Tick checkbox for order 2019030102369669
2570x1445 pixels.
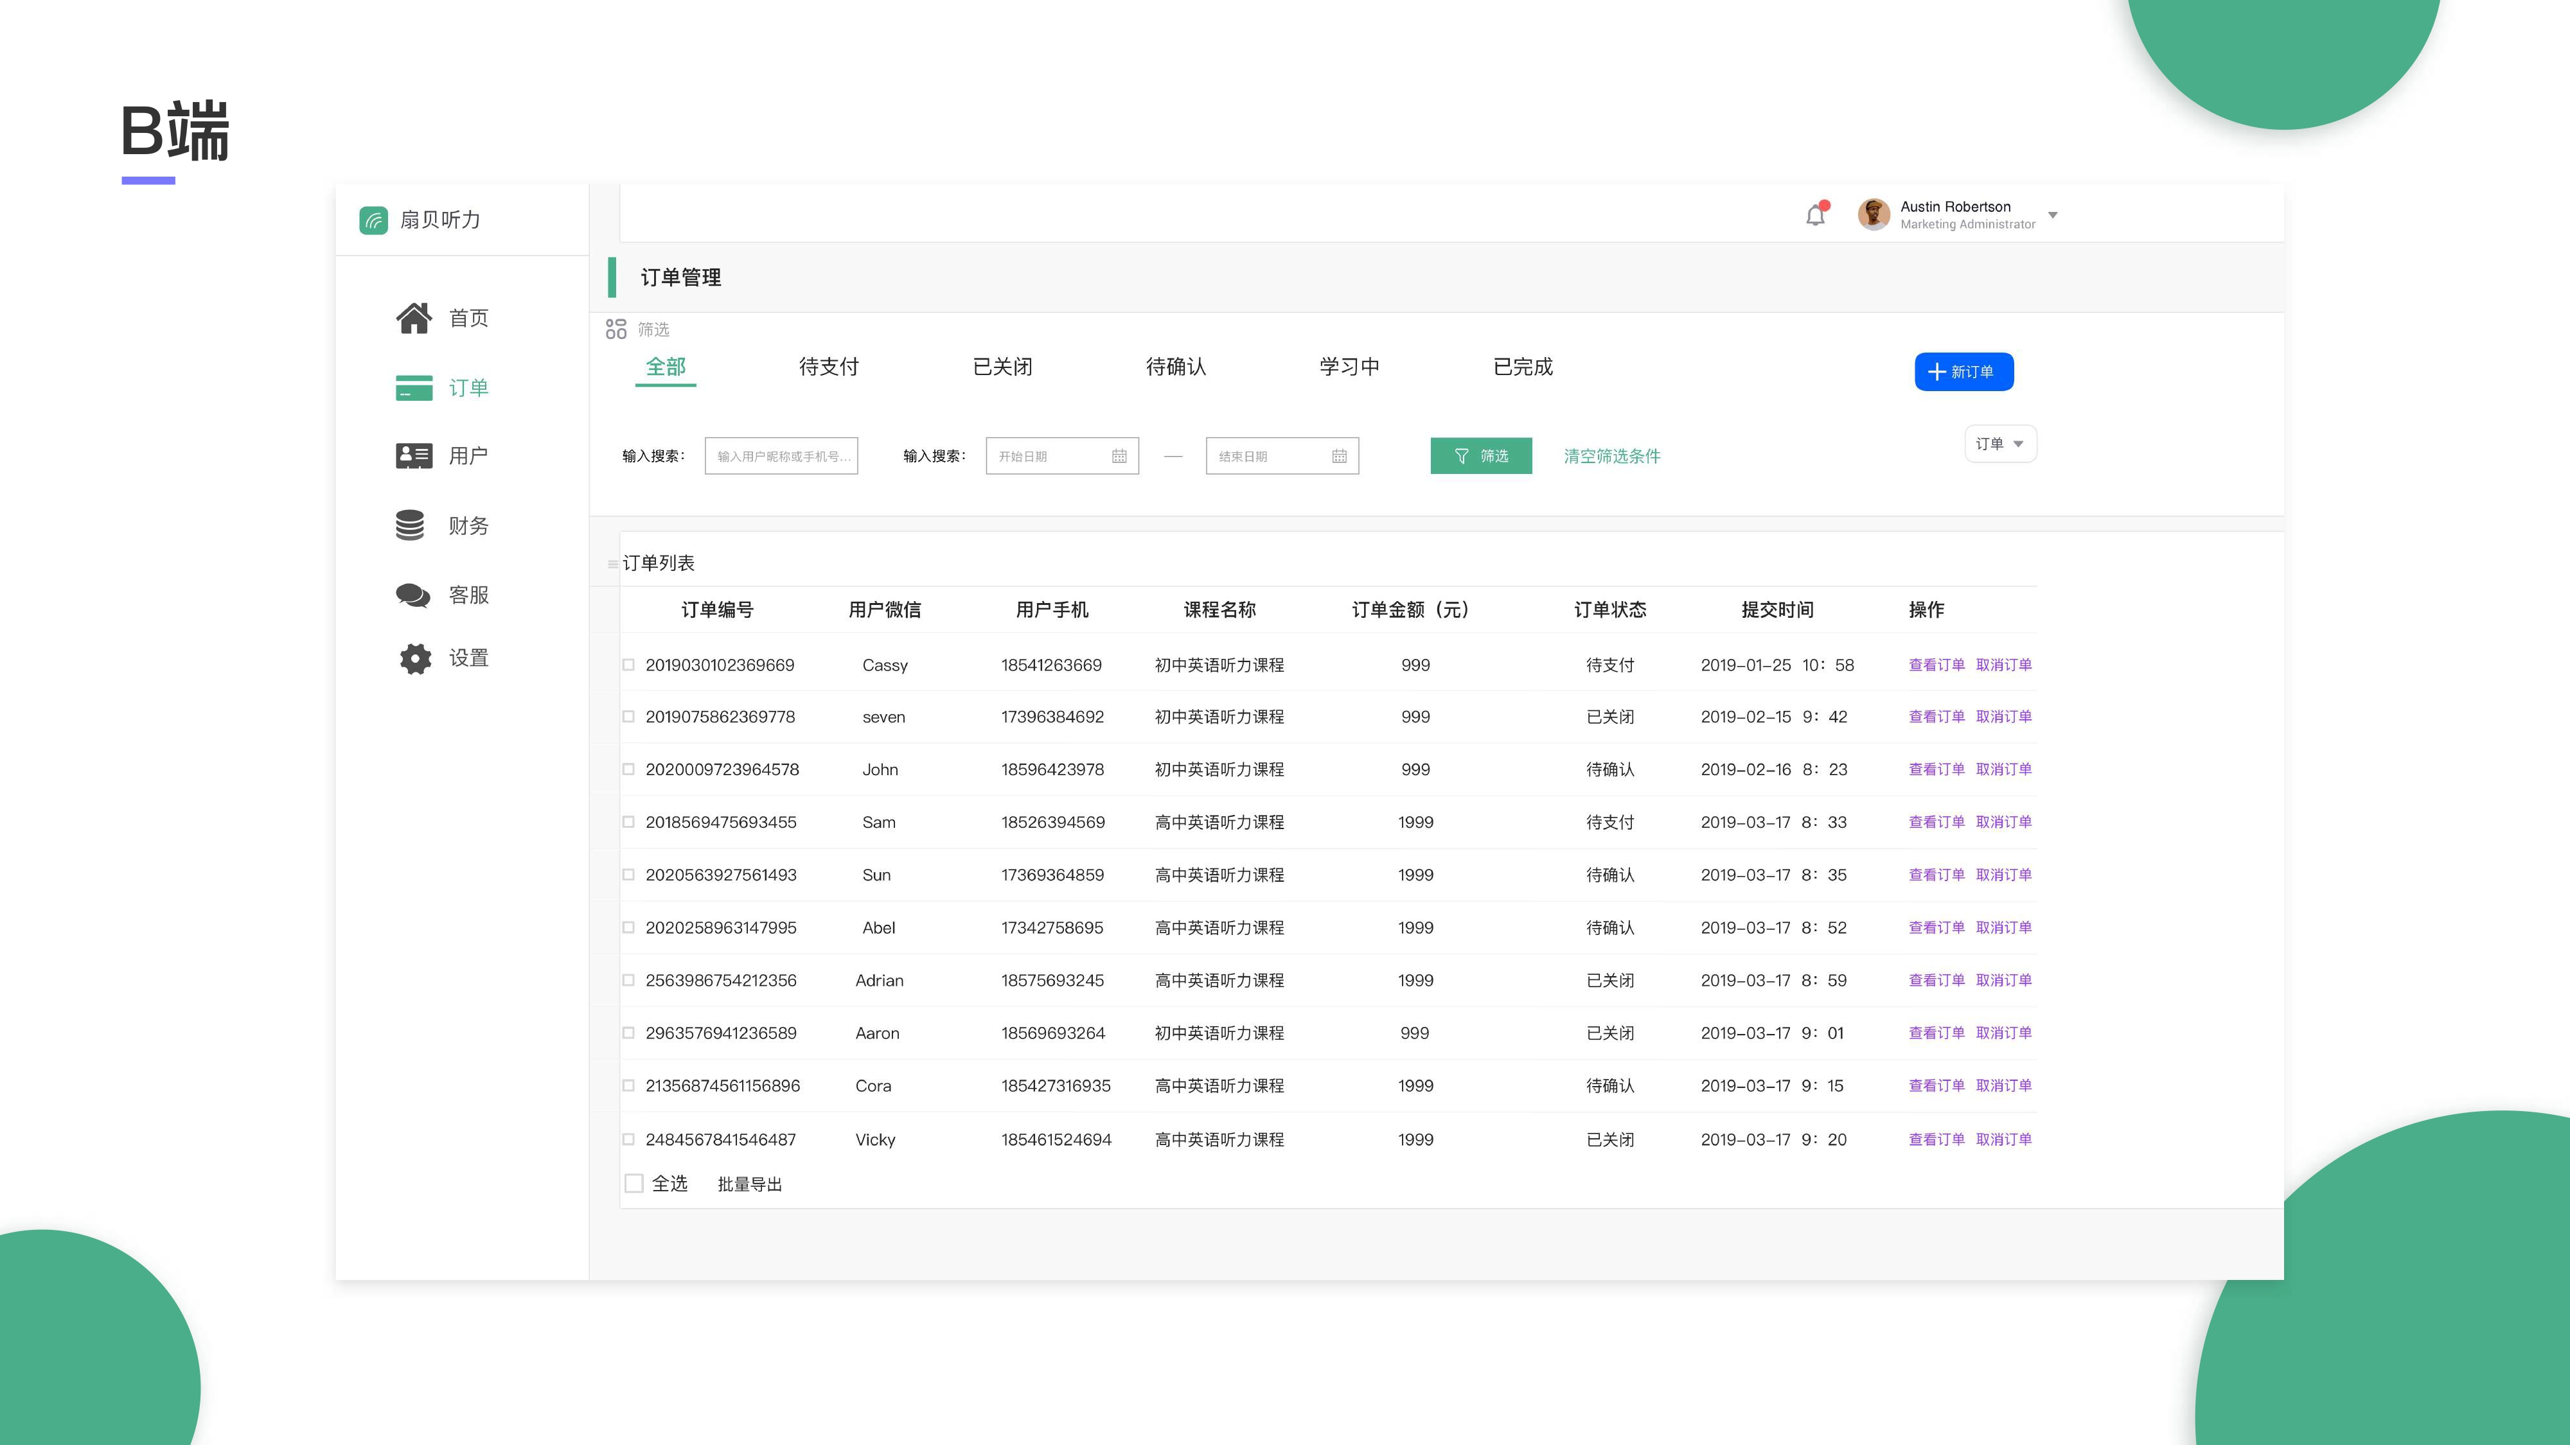coord(628,665)
